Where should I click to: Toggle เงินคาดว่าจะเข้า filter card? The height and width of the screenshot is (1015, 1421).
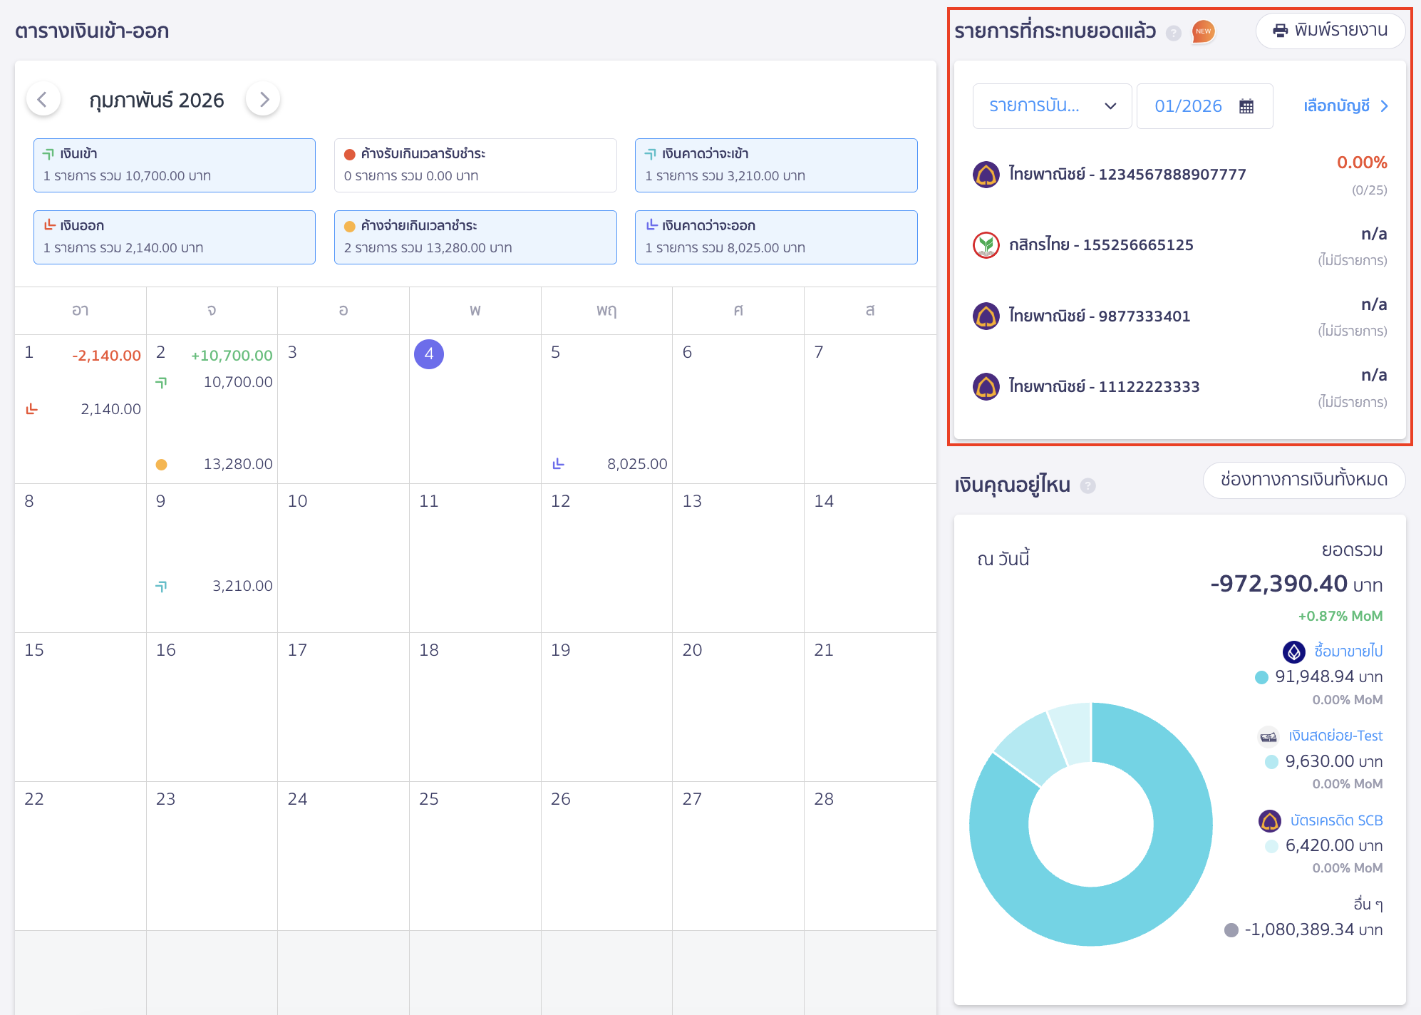tap(775, 165)
